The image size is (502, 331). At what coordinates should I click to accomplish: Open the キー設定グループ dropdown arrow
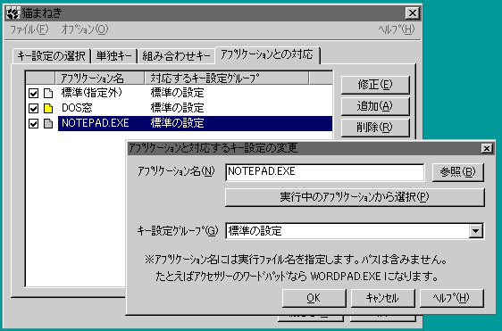point(476,230)
